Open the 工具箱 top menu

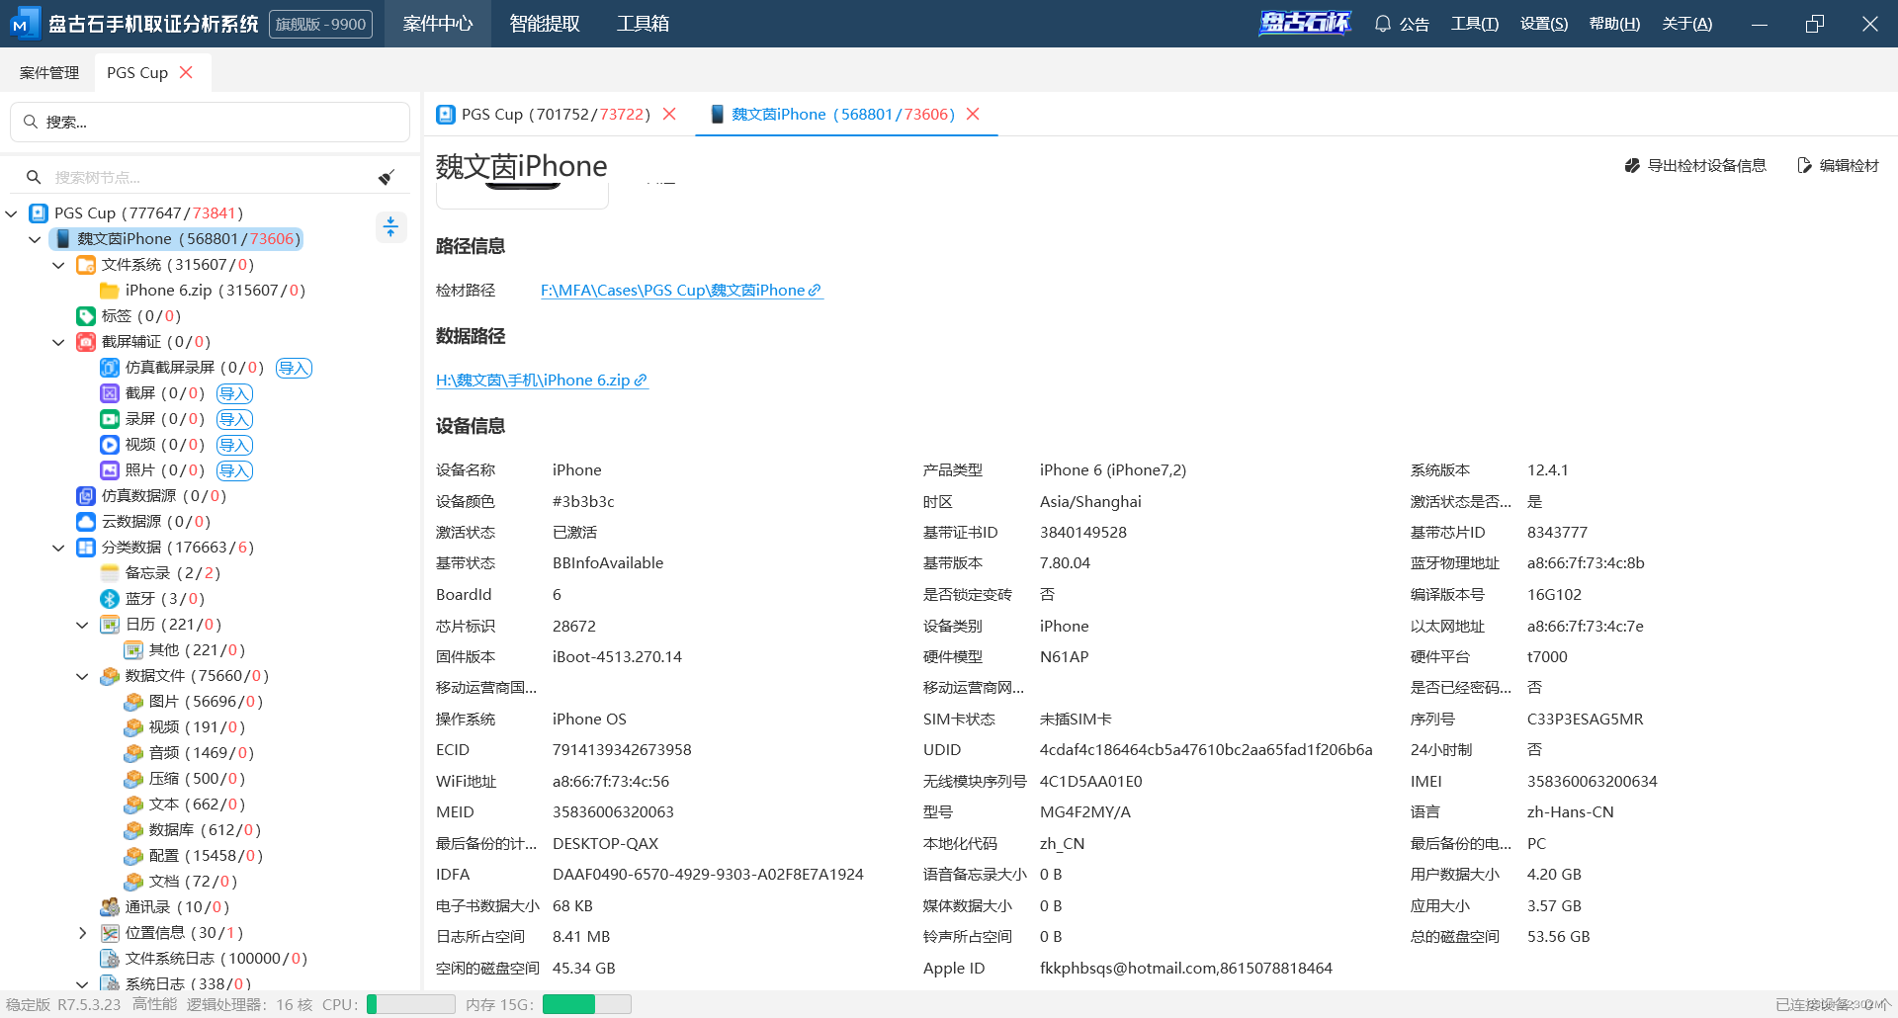(643, 24)
